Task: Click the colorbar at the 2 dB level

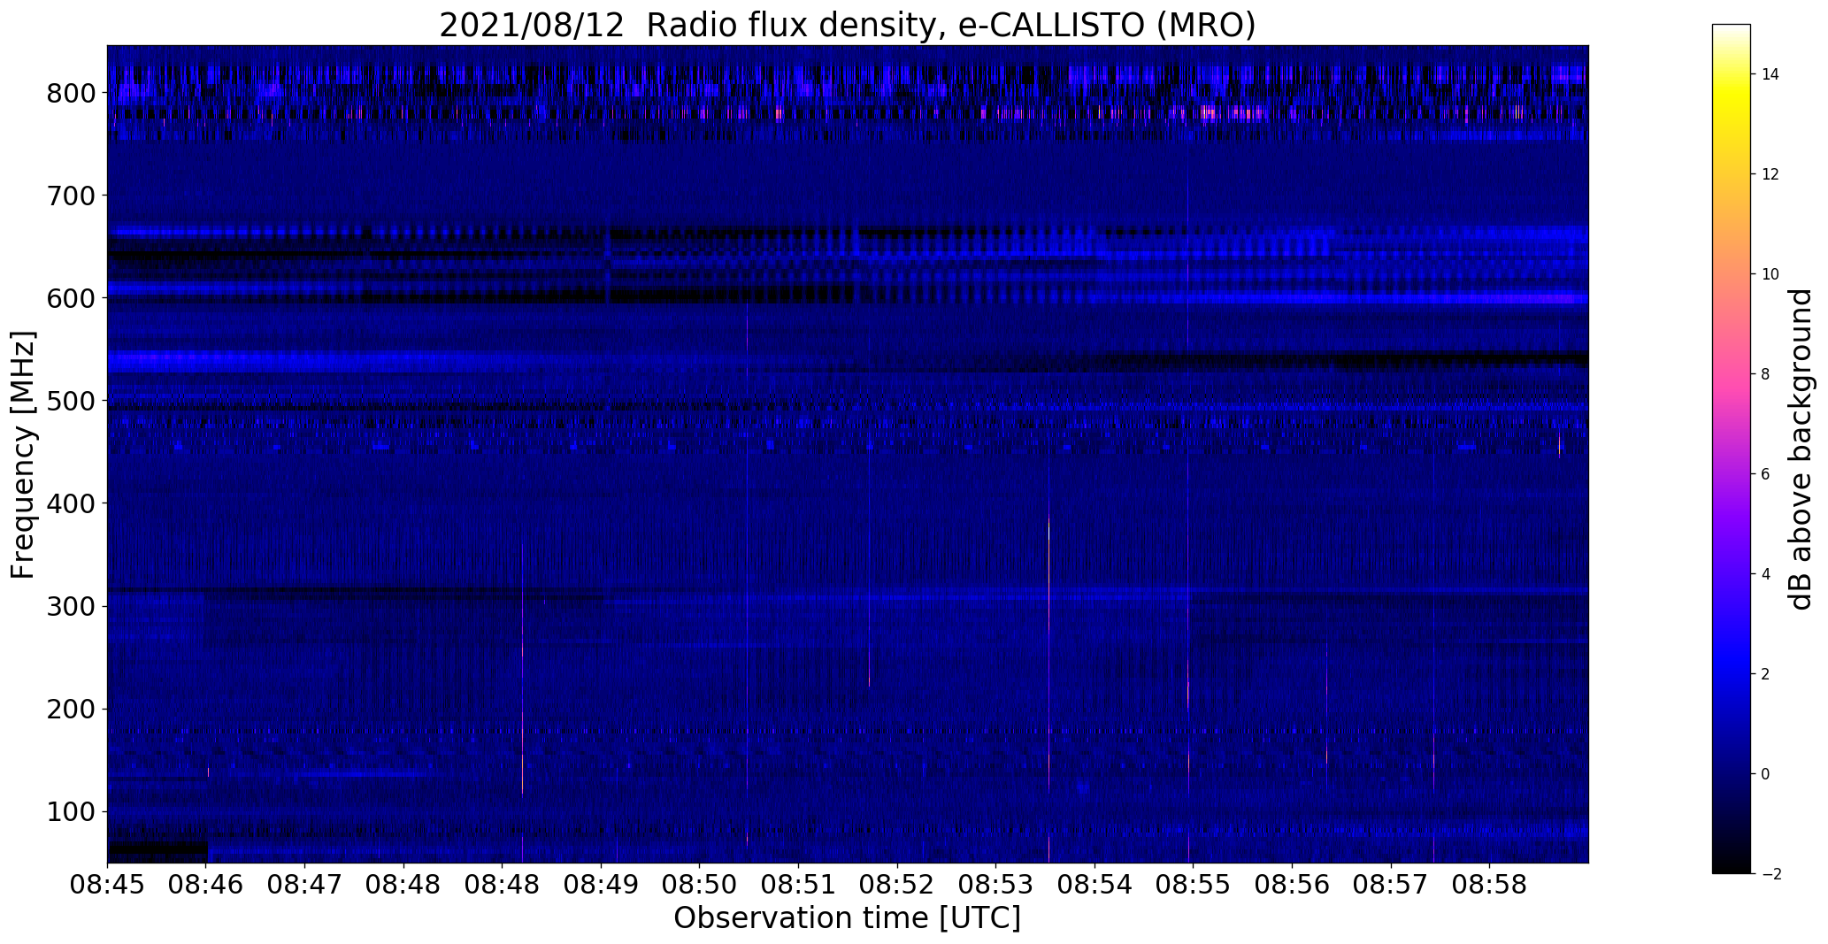Action: 1732,674
